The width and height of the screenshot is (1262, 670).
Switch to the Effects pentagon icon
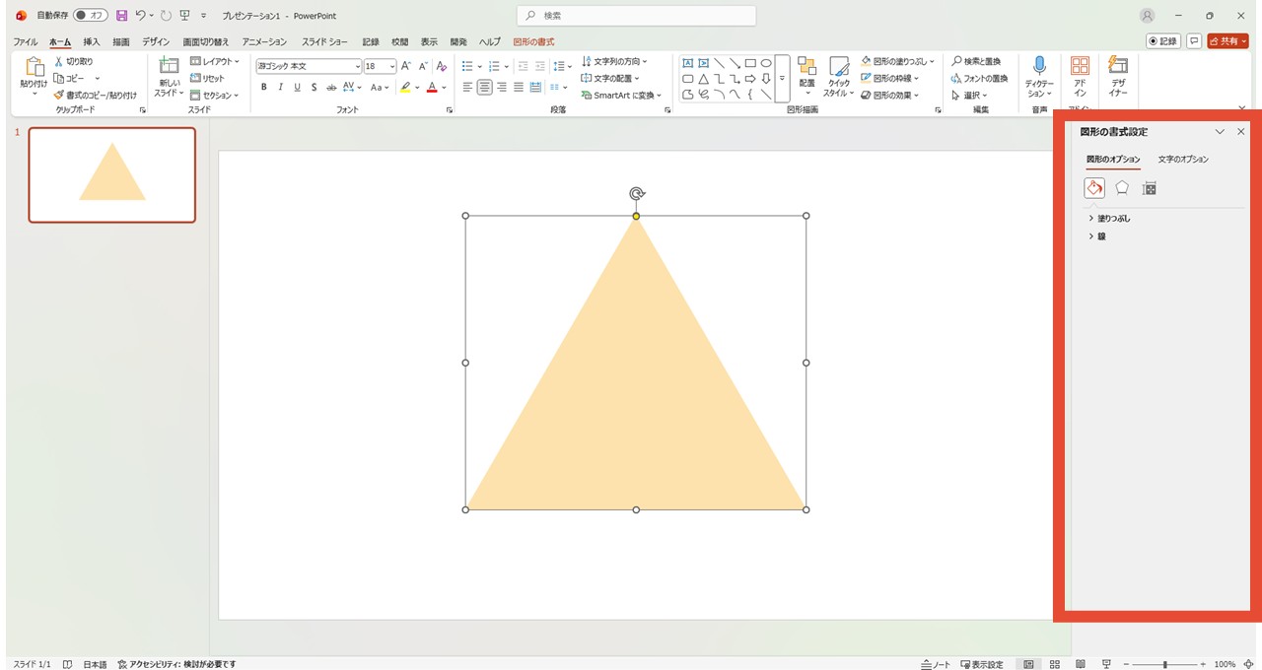[x=1122, y=188]
